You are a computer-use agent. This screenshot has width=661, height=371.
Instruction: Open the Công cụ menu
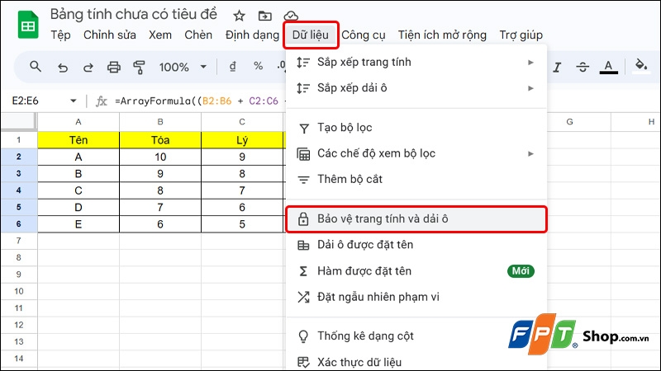tap(364, 35)
